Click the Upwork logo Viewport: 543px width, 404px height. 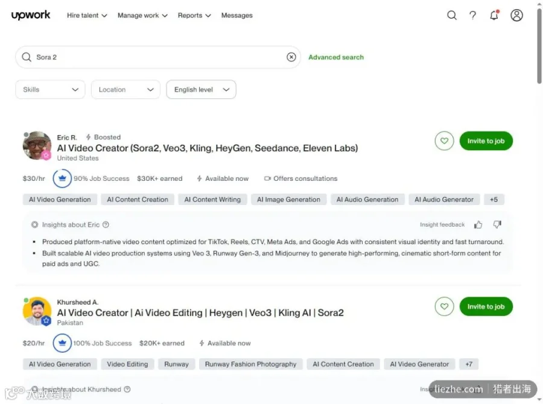click(x=31, y=15)
